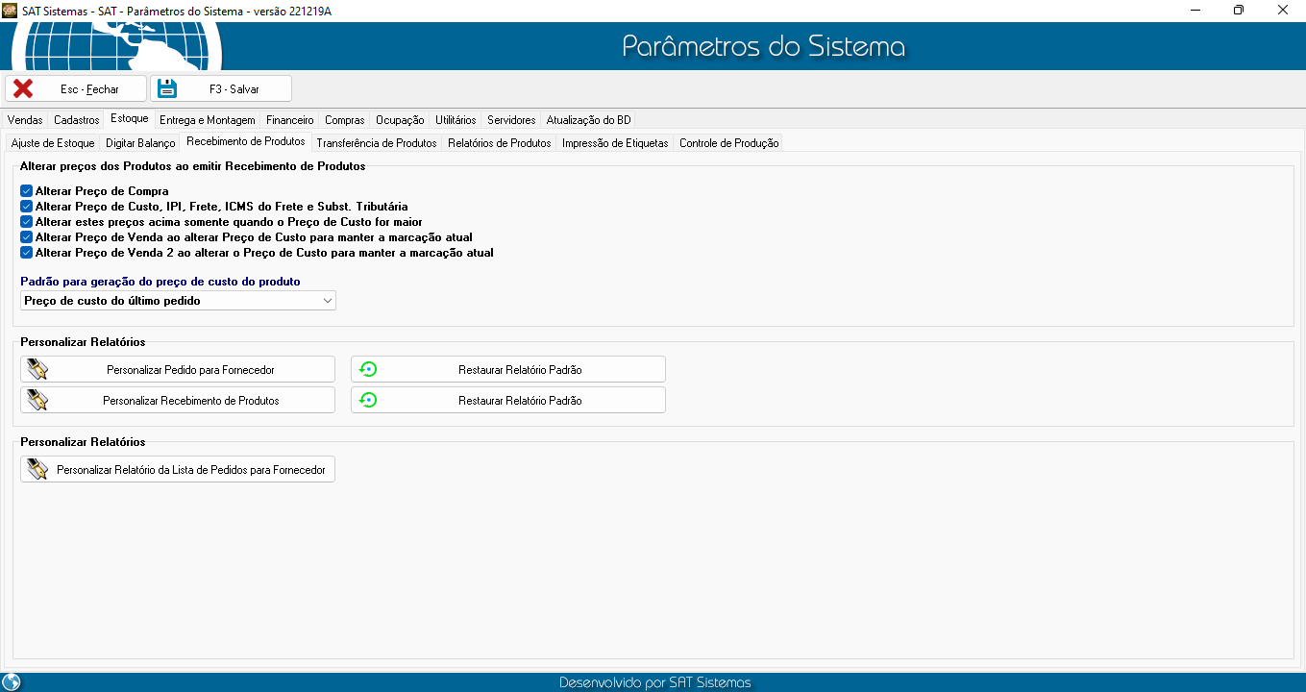Click pen icon on Personalizar Pedido para Fornecedor

(37, 370)
